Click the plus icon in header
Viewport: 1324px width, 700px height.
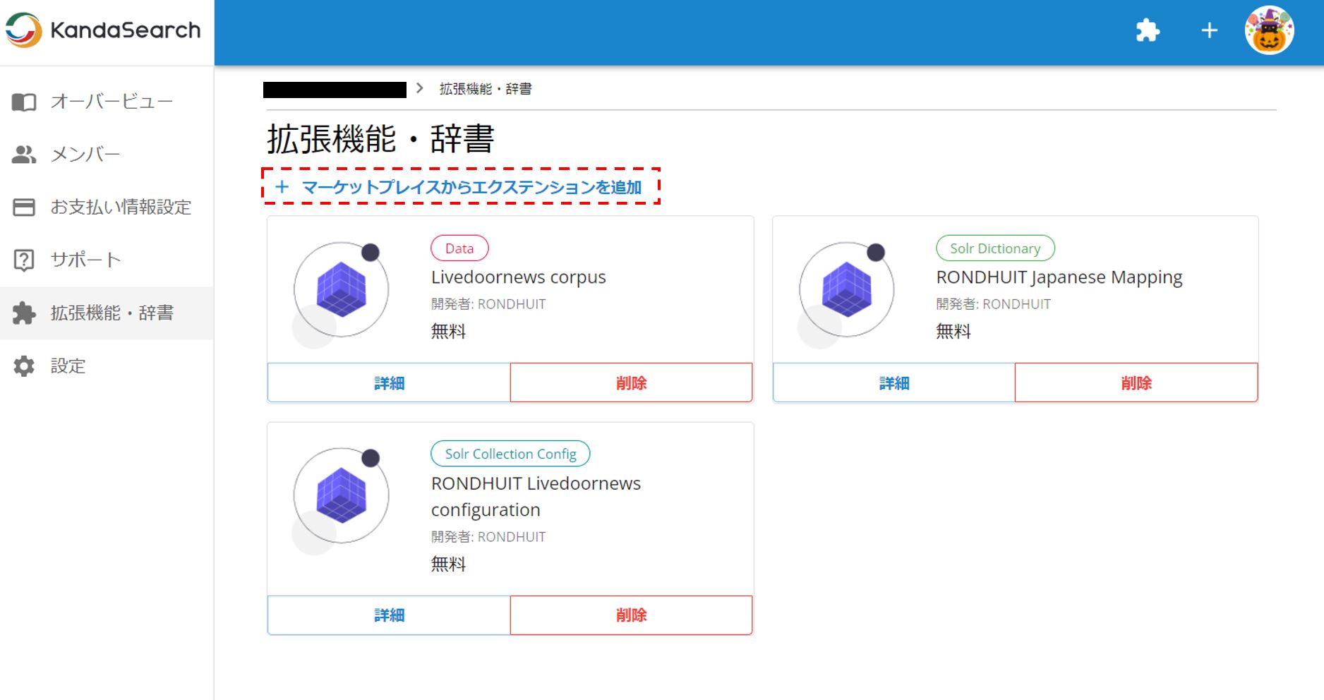1209,30
